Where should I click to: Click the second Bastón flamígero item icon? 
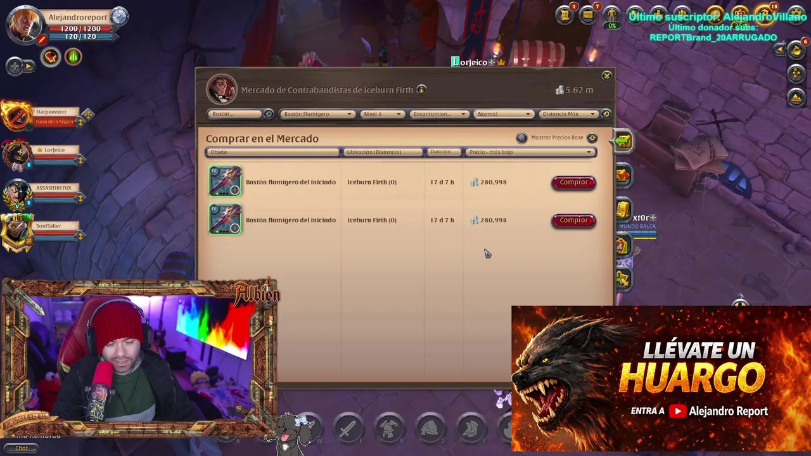(225, 220)
